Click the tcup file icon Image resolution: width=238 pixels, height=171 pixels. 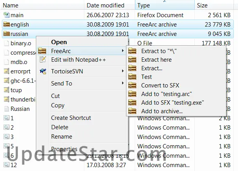6,90
